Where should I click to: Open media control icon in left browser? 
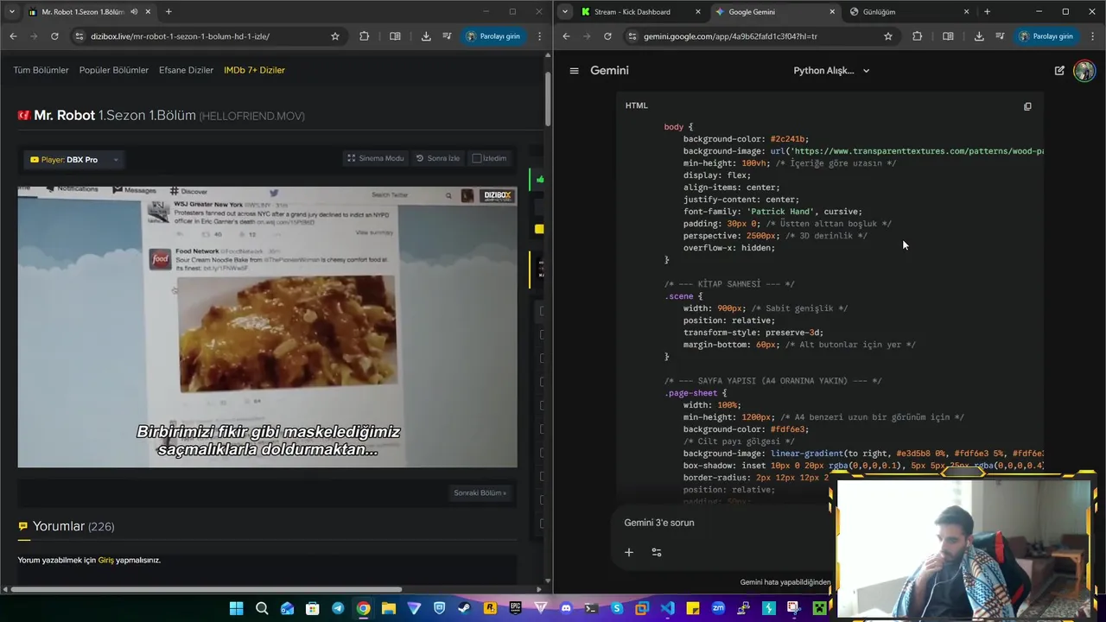[x=447, y=36]
